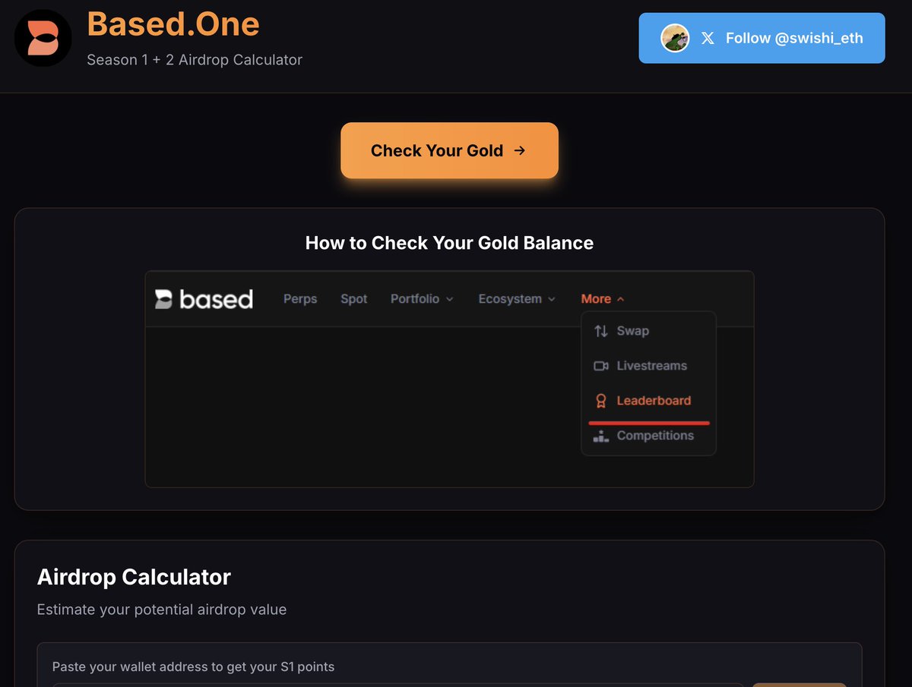The image size is (912, 687).
Task: Open the Ecosystem dropdown menu
Action: pyautogui.click(x=517, y=299)
